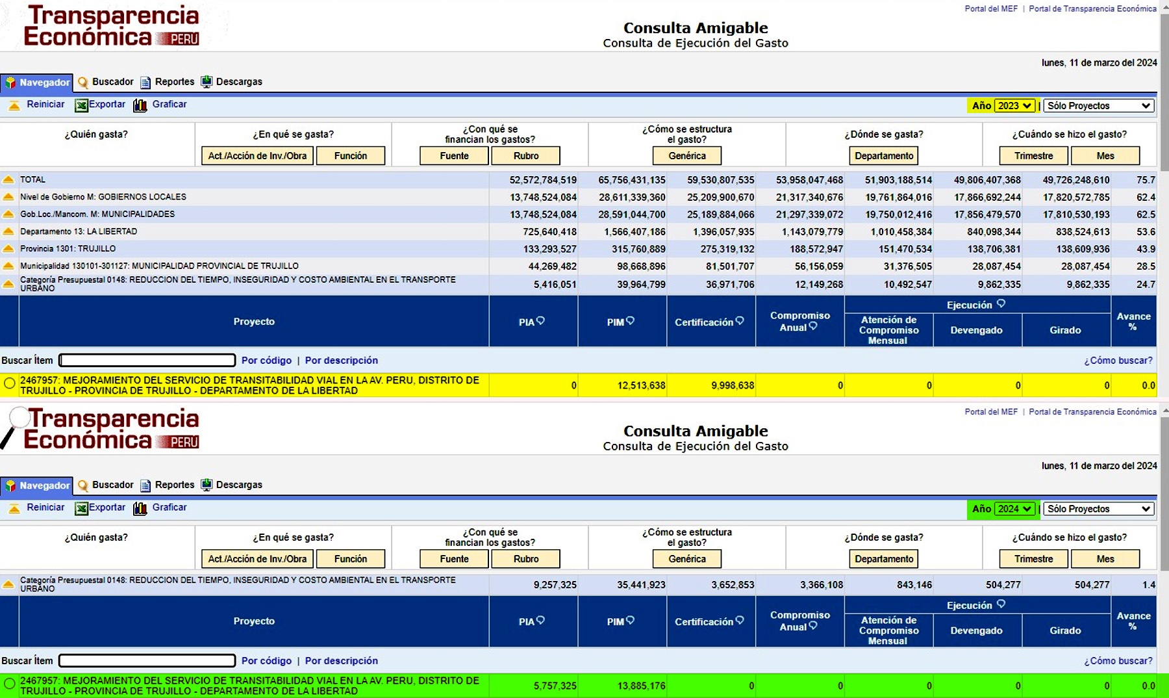The image size is (1169, 698).
Task: Collapse up to Provincia 1301: TRUJILLO level
Action: (x=8, y=249)
